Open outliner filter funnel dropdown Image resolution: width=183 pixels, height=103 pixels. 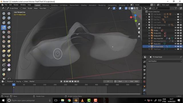pos(177,8)
